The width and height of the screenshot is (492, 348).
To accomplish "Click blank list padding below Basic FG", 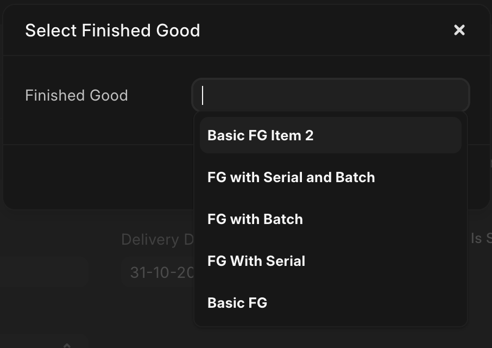I will point(330,322).
